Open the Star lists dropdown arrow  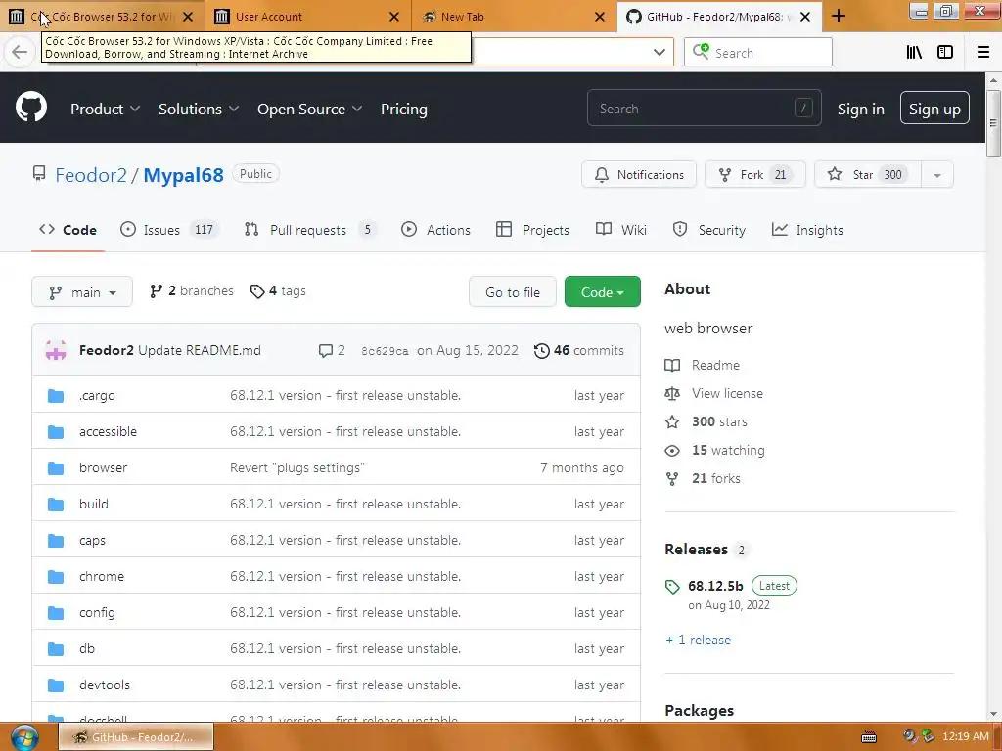(x=936, y=174)
